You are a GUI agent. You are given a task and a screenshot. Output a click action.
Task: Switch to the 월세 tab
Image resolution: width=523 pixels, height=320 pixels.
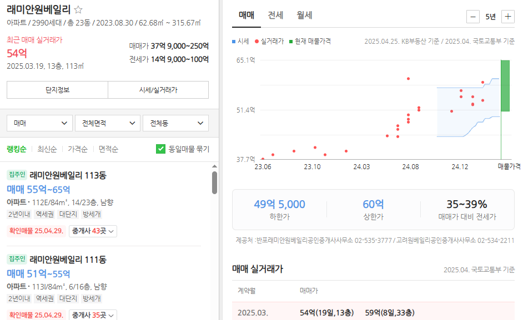tap(304, 16)
